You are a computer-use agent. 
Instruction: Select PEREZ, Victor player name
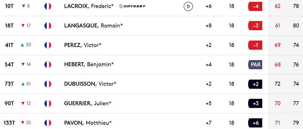pyautogui.click(x=83, y=45)
